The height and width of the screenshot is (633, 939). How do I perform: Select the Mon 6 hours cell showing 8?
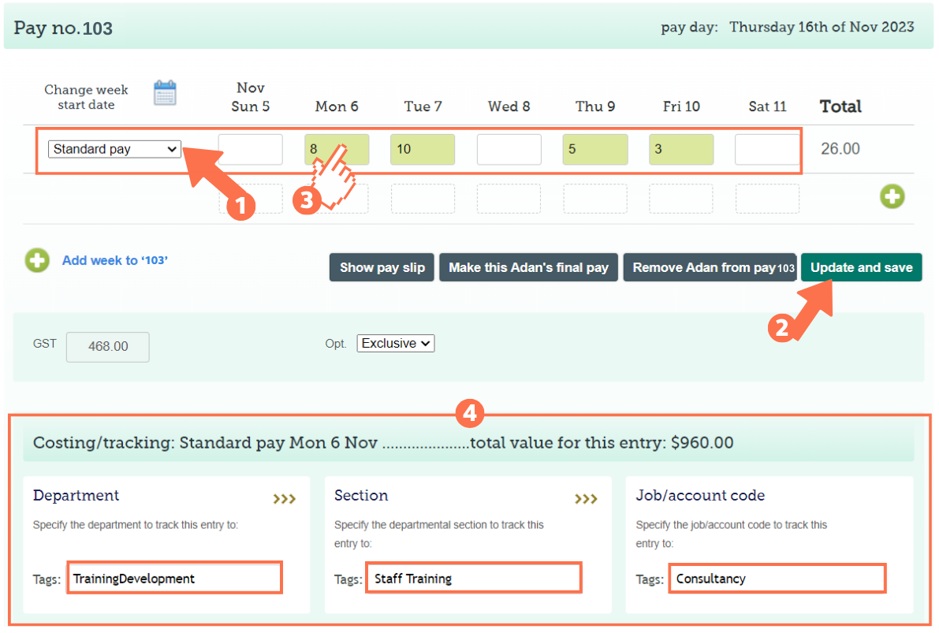(x=337, y=149)
